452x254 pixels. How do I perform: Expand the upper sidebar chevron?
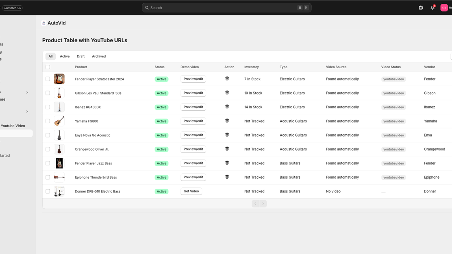tap(27, 92)
